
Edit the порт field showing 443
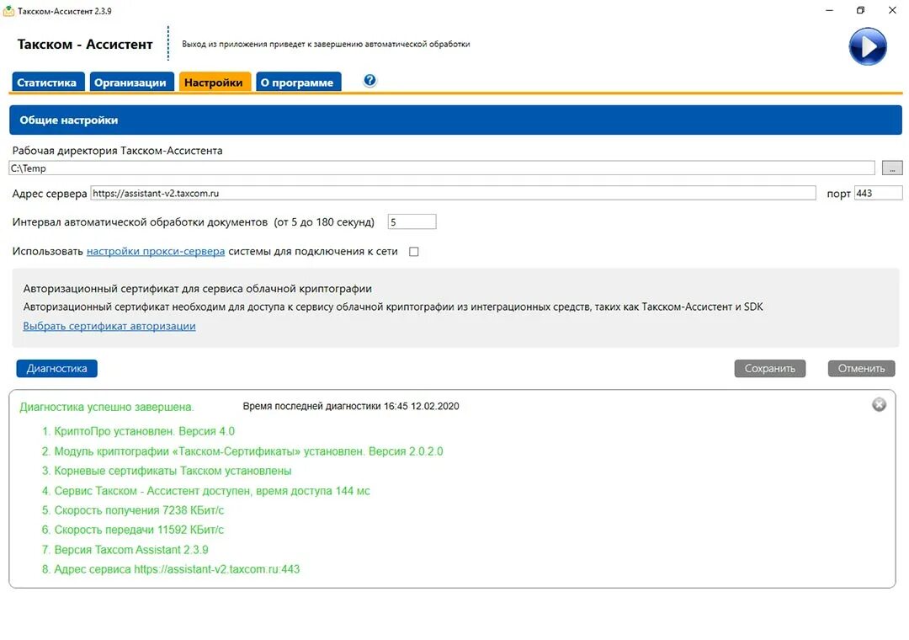(x=878, y=193)
